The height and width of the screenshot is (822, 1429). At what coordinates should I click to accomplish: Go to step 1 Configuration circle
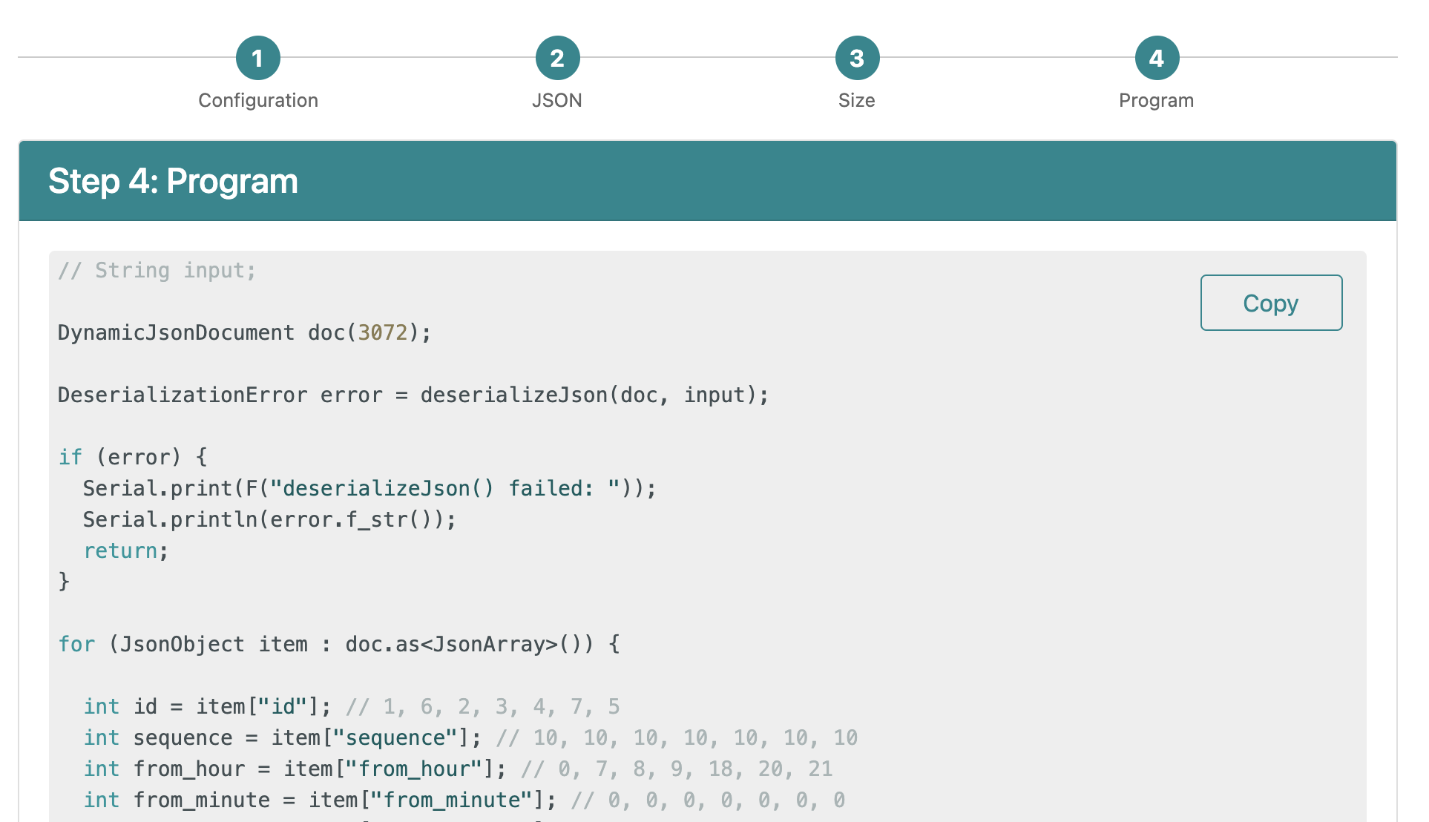click(257, 58)
